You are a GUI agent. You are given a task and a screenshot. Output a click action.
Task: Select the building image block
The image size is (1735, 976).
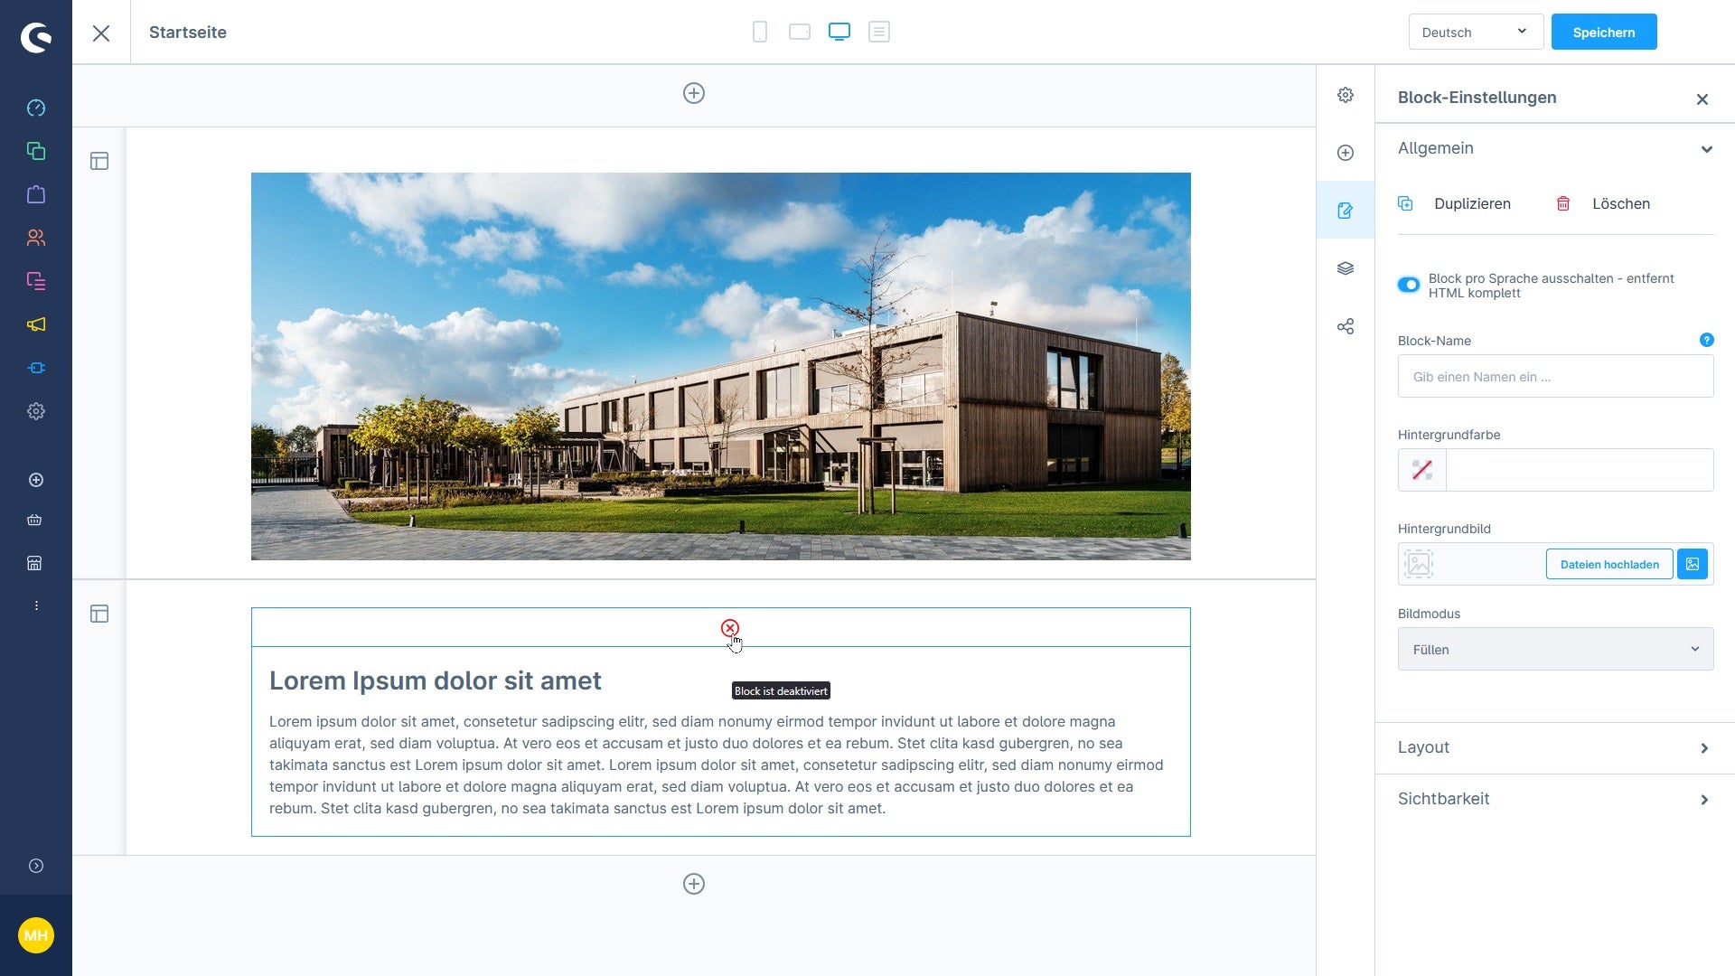[x=721, y=366]
